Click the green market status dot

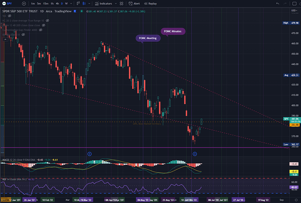click(x=82, y=11)
